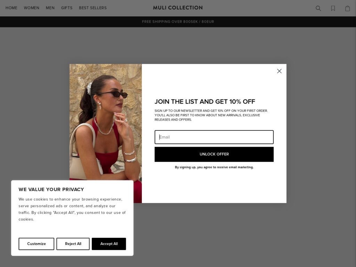Focus the Email input field
Image resolution: width=356 pixels, height=267 pixels.
click(x=214, y=137)
